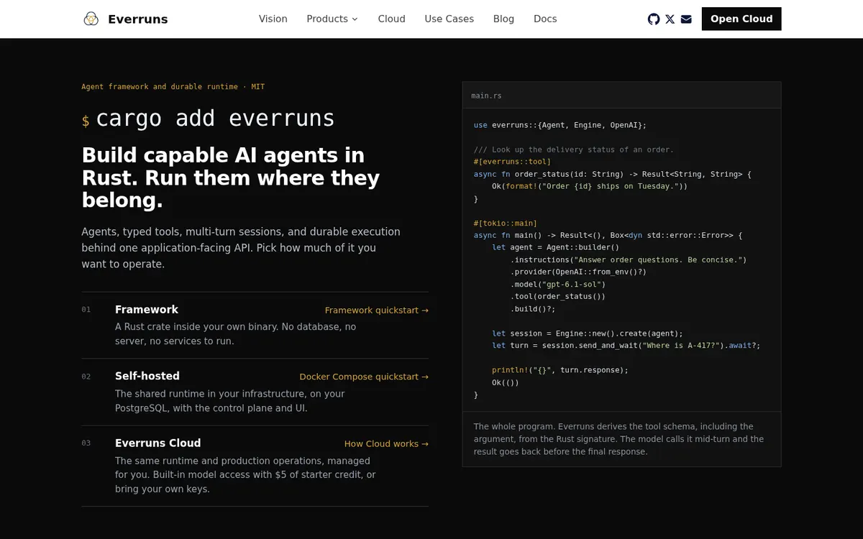Go to the Vision page

coord(273,19)
